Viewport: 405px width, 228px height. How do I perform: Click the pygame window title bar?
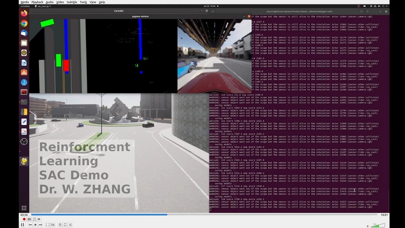(x=140, y=16)
